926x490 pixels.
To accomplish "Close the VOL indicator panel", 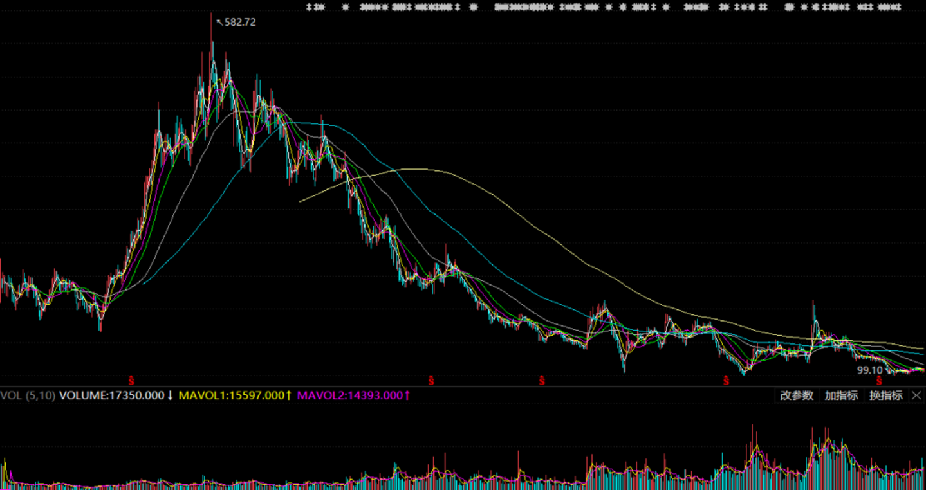I will (x=916, y=395).
